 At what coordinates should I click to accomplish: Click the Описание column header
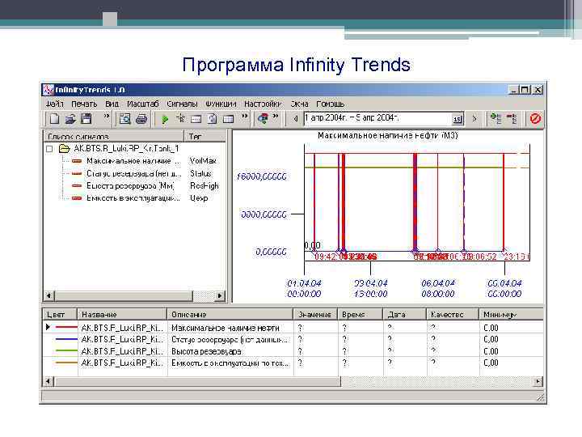click(x=230, y=314)
